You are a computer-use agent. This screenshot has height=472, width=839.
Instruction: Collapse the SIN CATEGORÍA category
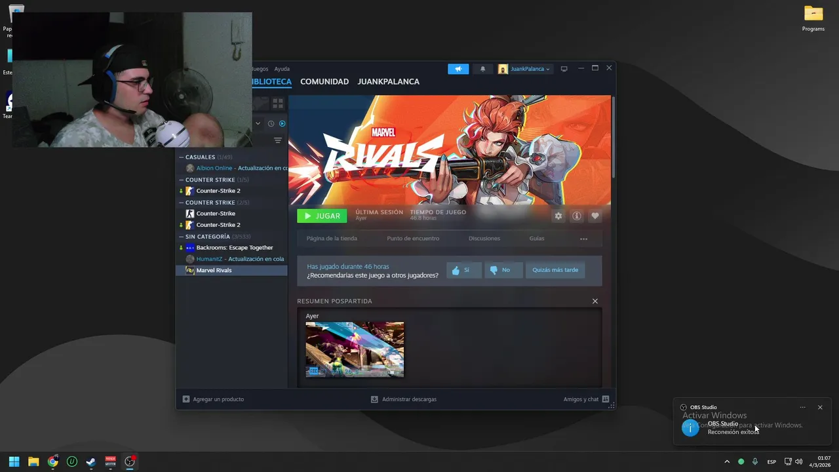pyautogui.click(x=182, y=237)
